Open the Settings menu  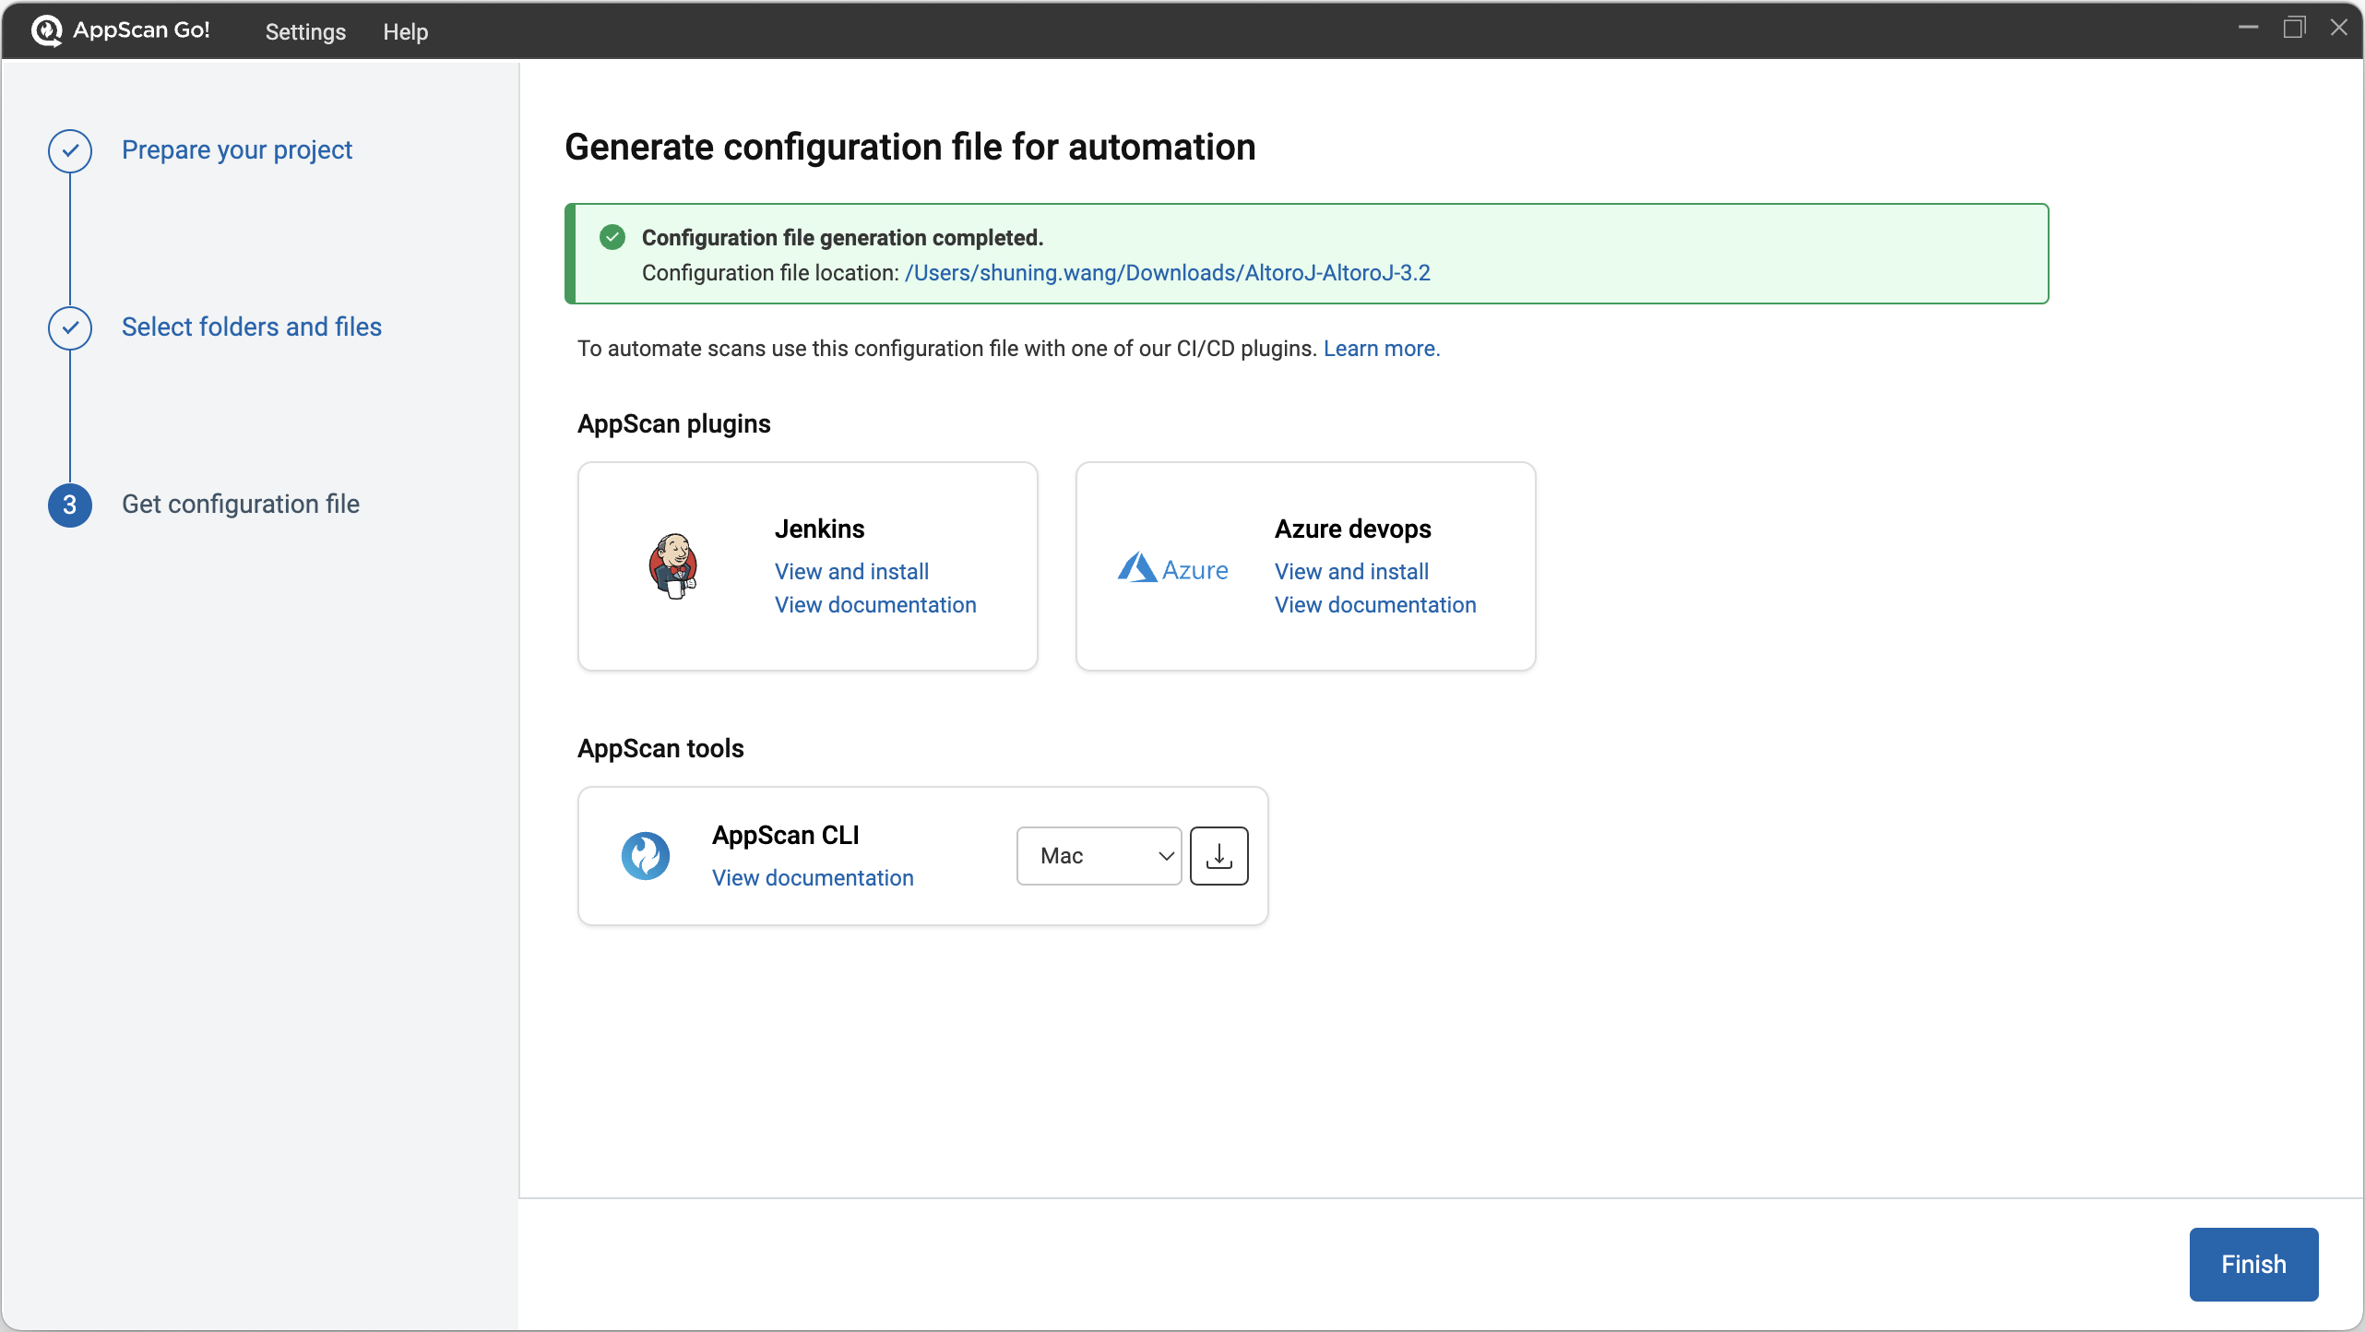pyautogui.click(x=305, y=31)
